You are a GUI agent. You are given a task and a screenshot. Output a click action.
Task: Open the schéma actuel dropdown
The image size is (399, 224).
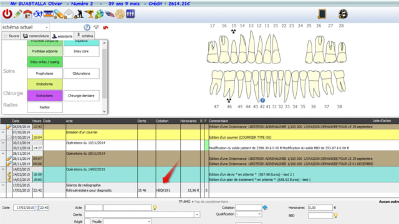coord(26,27)
